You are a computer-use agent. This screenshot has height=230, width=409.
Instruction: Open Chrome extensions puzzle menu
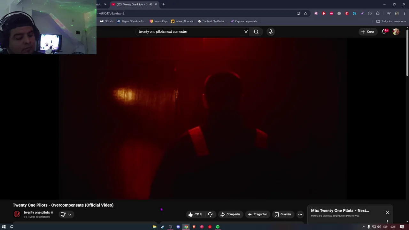pyautogui.click(x=377, y=13)
